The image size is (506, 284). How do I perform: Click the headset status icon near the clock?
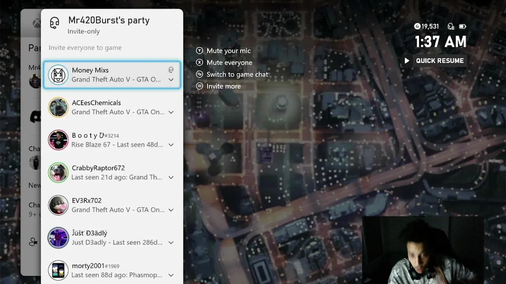[451, 26]
